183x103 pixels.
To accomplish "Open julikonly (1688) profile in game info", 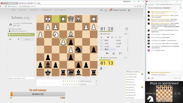I will click(x=16, y=29).
